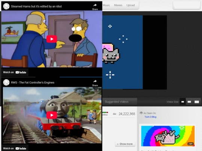The width and height of the screenshot is (202, 151).
Task: Watch the RWS video on YouTube
Action: (x=15, y=148)
